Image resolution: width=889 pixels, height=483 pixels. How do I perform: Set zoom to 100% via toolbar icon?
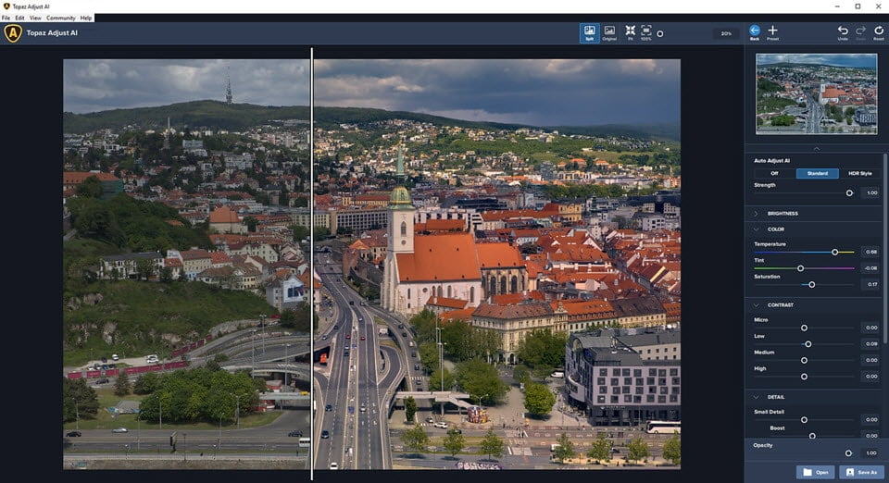click(x=645, y=32)
